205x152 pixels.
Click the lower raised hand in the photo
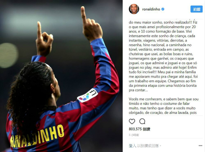pos(44,39)
